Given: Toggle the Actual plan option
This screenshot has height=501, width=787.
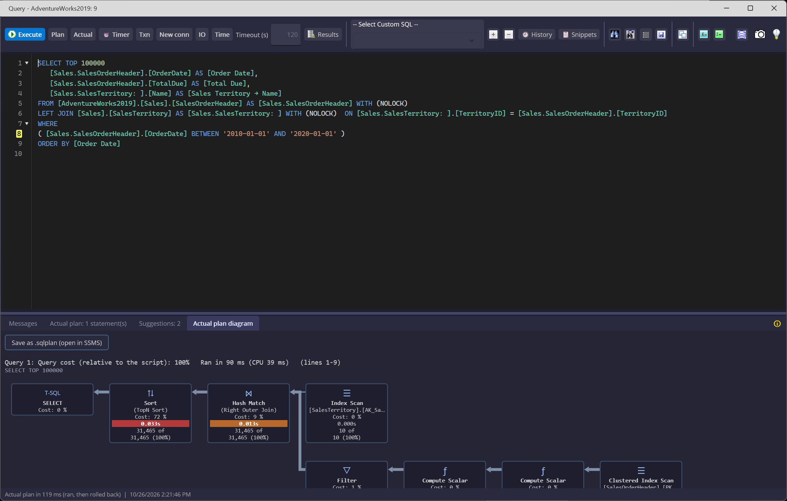Looking at the screenshot, I should pos(83,34).
